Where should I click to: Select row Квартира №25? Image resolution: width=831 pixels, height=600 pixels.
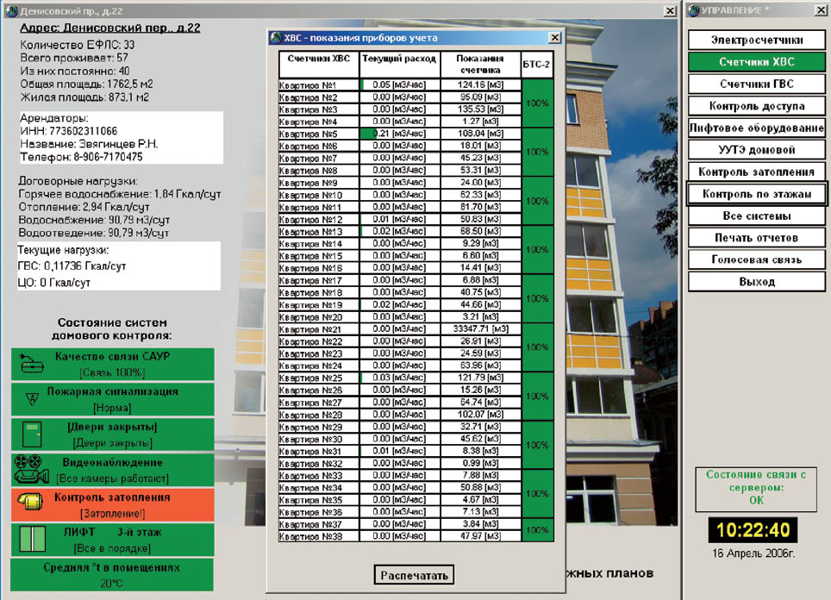click(x=400, y=378)
